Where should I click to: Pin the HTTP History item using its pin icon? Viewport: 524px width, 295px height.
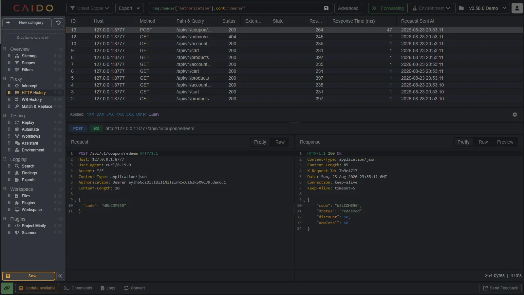pos(55,93)
